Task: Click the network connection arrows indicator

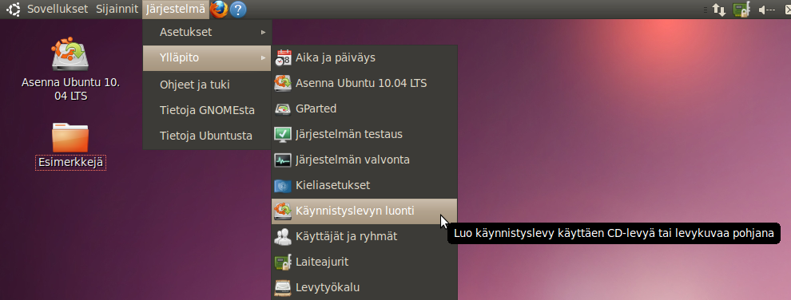Action: point(719,10)
